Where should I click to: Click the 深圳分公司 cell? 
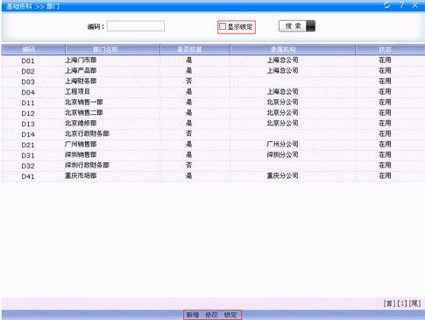click(x=282, y=155)
